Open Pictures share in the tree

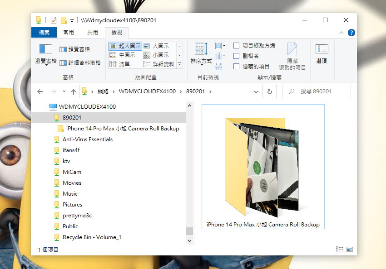click(x=68, y=204)
